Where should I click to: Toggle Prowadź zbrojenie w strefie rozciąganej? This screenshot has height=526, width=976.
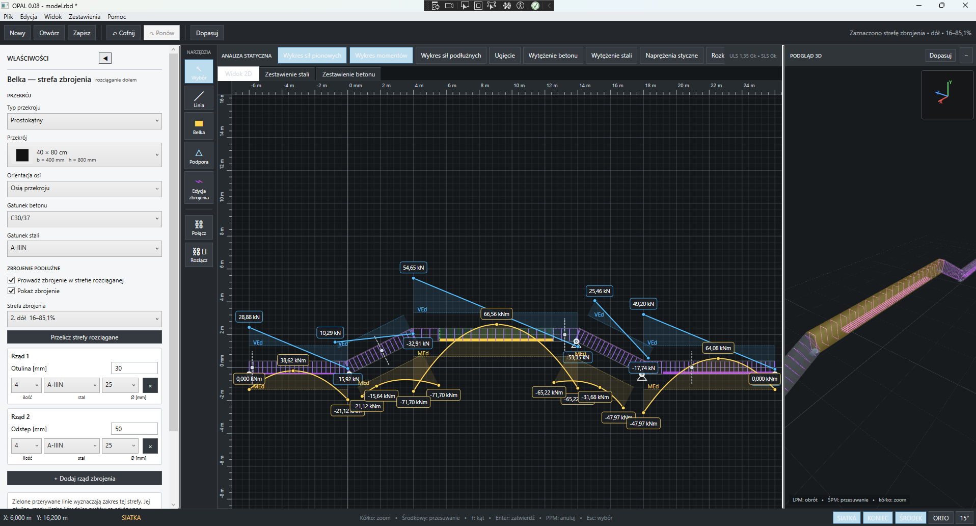pyautogui.click(x=11, y=280)
